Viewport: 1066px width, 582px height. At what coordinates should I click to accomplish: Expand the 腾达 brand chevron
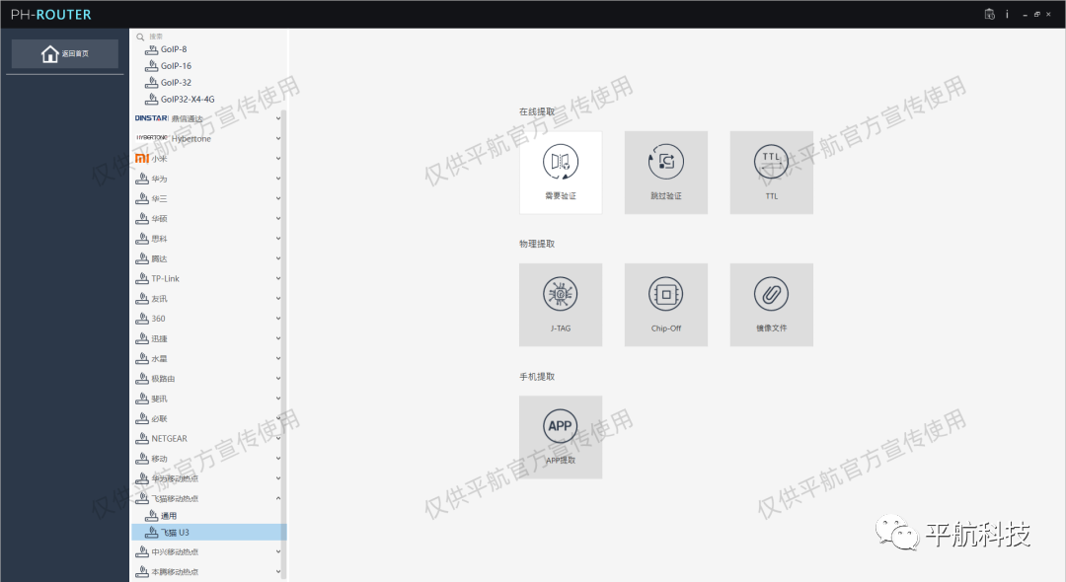click(x=278, y=258)
